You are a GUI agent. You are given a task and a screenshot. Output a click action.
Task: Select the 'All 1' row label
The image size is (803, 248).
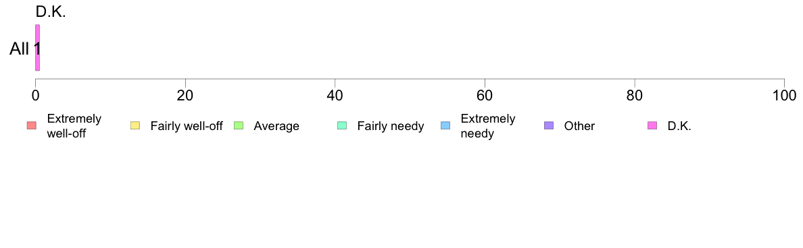24,49
